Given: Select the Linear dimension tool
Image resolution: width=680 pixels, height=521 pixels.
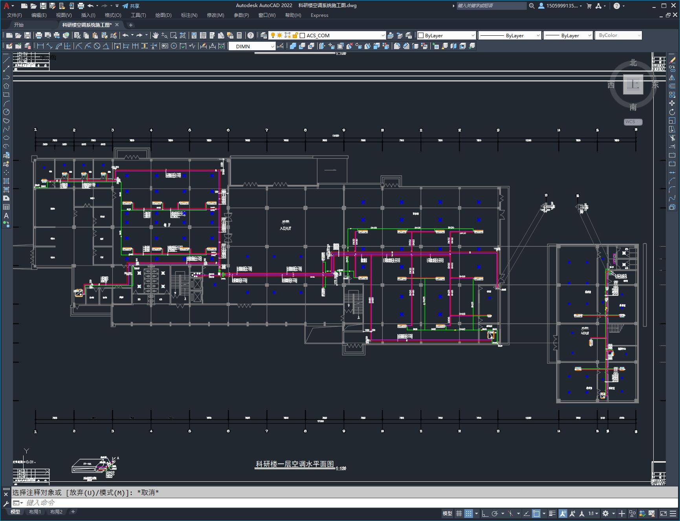Looking at the screenshot, I should point(40,46).
